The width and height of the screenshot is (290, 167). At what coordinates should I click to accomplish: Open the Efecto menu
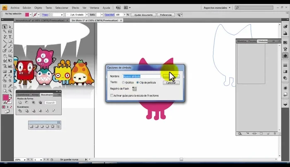[x=75, y=7]
